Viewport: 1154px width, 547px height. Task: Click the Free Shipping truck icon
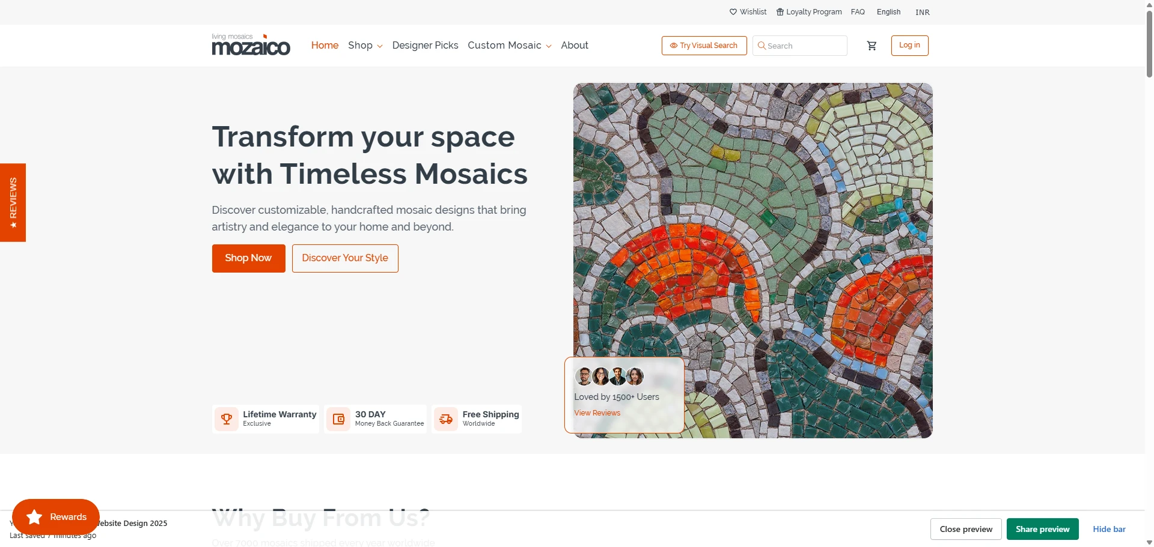point(445,419)
